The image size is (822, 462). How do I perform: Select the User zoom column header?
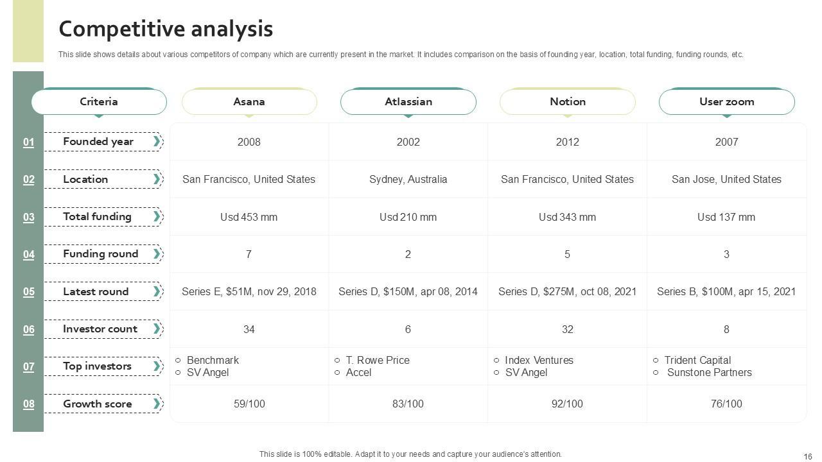[727, 101]
